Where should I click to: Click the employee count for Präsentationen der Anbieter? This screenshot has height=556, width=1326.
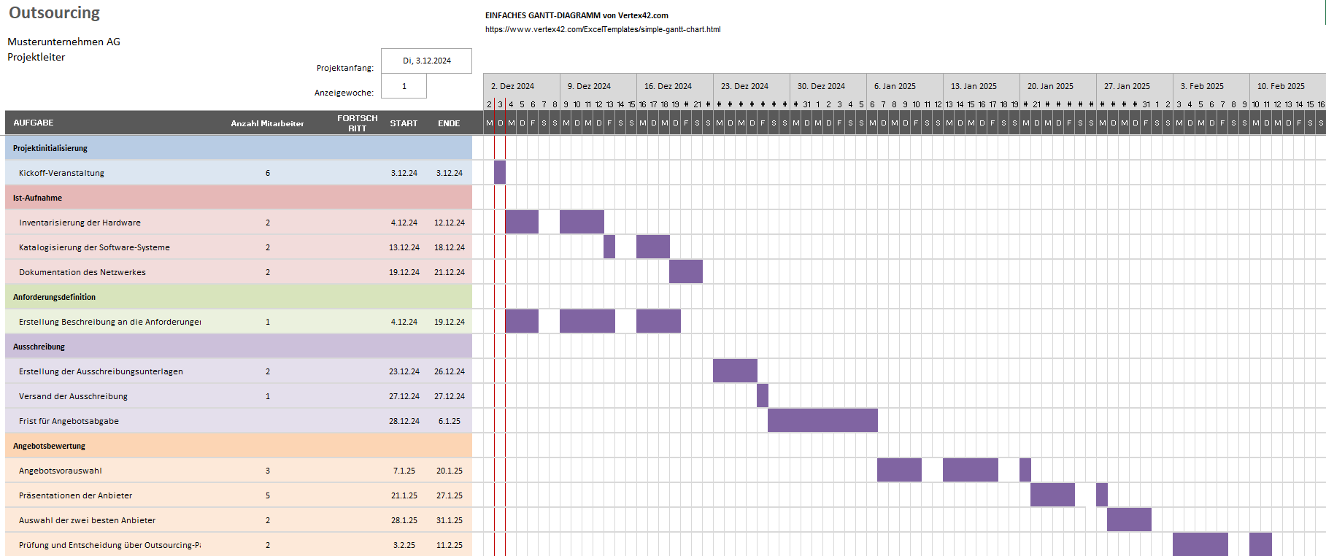pos(268,495)
